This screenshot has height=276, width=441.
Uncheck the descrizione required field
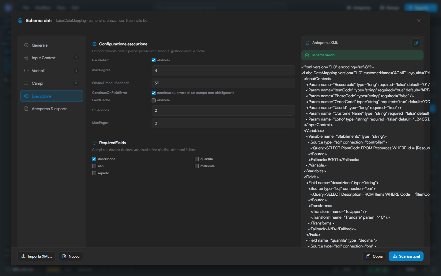(x=94, y=159)
